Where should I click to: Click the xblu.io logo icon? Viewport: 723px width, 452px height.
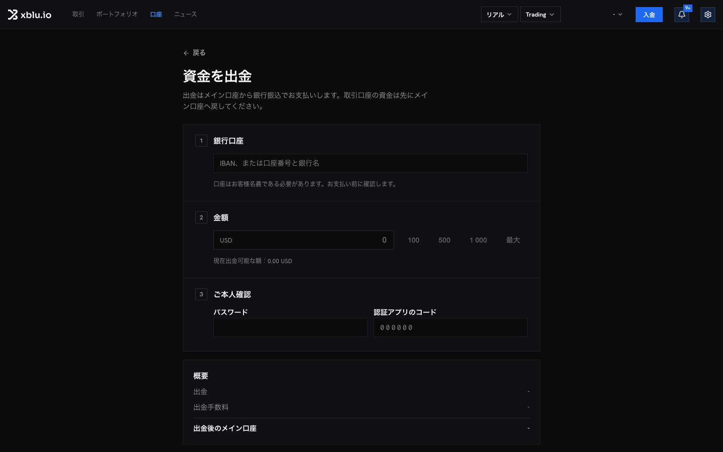pos(13,15)
